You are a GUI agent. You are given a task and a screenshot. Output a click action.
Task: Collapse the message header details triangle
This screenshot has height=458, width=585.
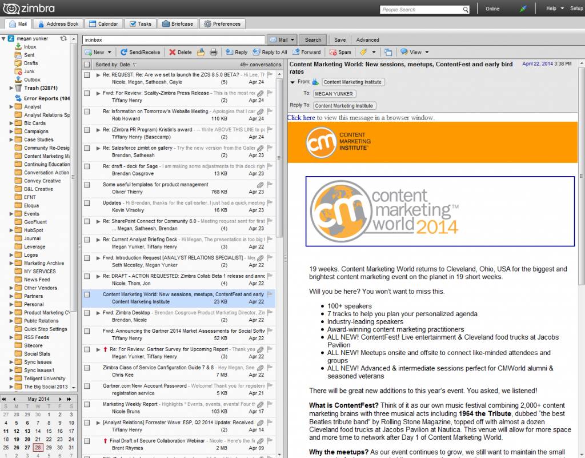(x=292, y=82)
